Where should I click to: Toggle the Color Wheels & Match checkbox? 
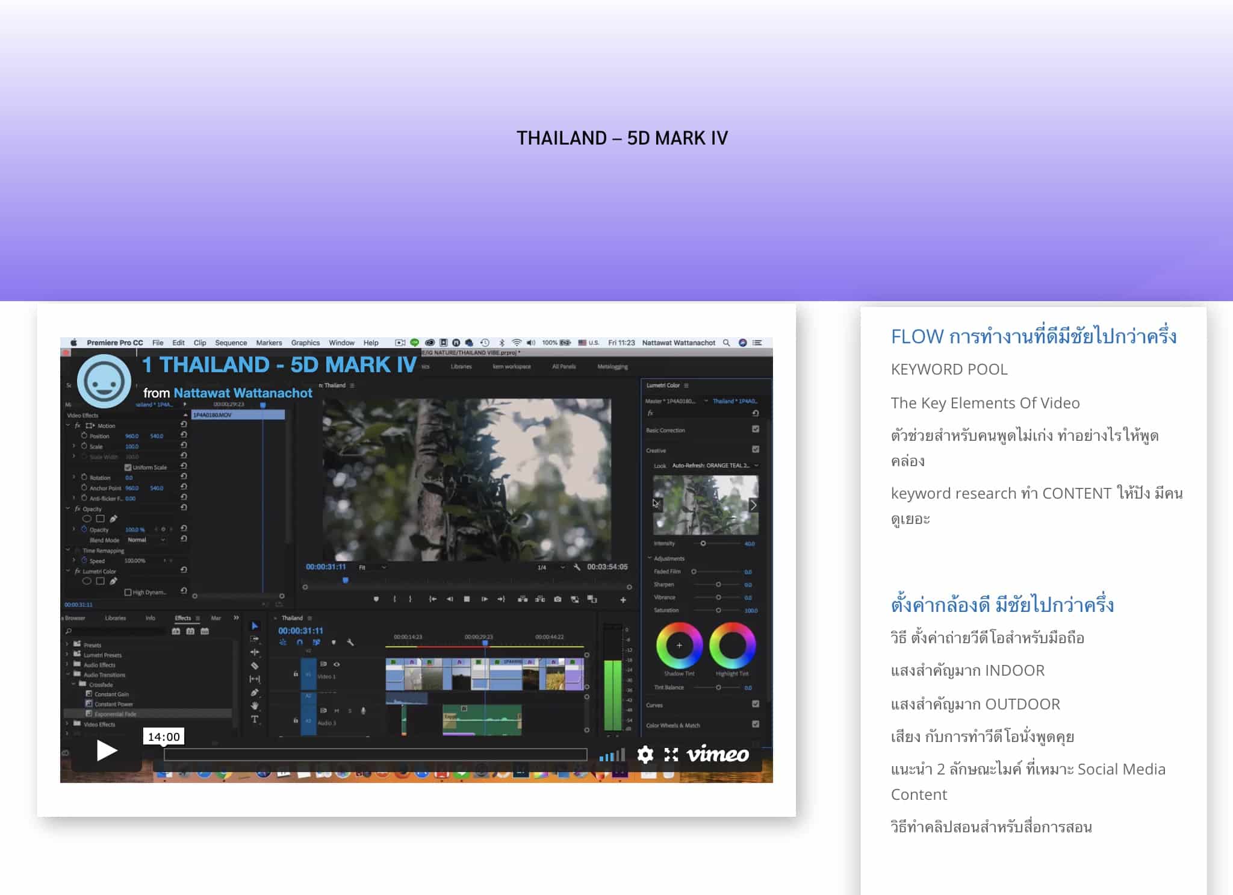tap(756, 725)
